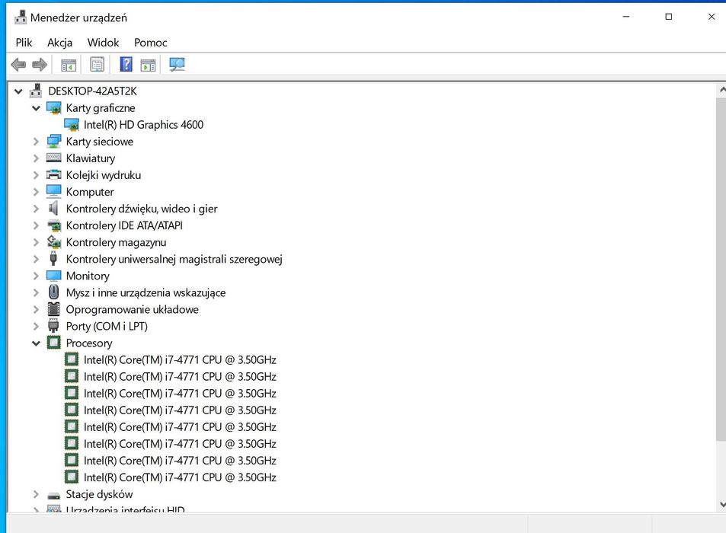Click the Stacje dysków drive icon
Screen dimensions: 726x533
click(54, 496)
